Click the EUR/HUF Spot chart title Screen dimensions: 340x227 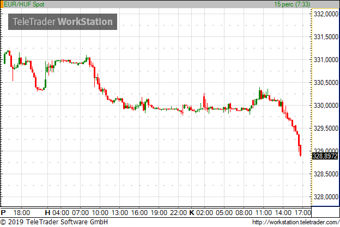click(x=24, y=4)
